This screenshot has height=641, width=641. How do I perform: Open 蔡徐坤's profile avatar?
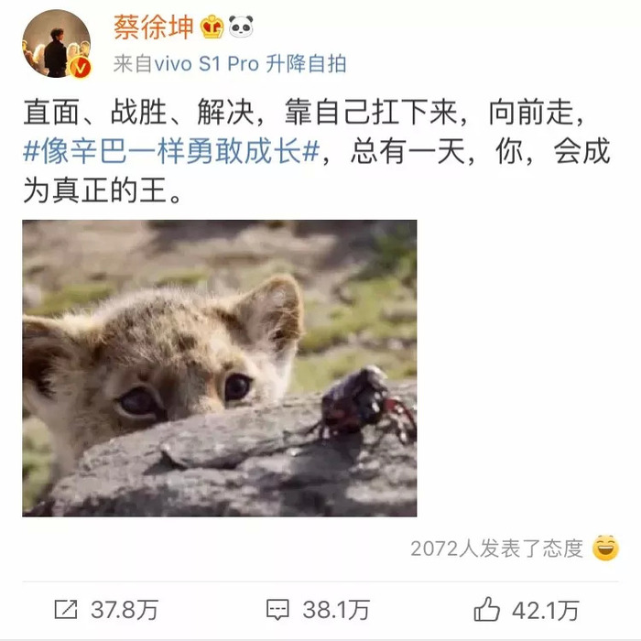click(x=57, y=43)
